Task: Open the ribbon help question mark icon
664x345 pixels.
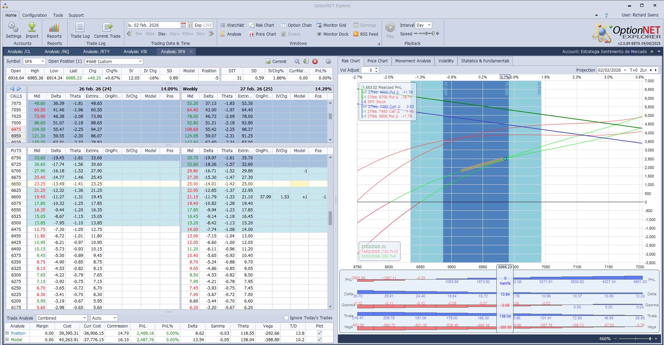Action: pyautogui.click(x=606, y=15)
